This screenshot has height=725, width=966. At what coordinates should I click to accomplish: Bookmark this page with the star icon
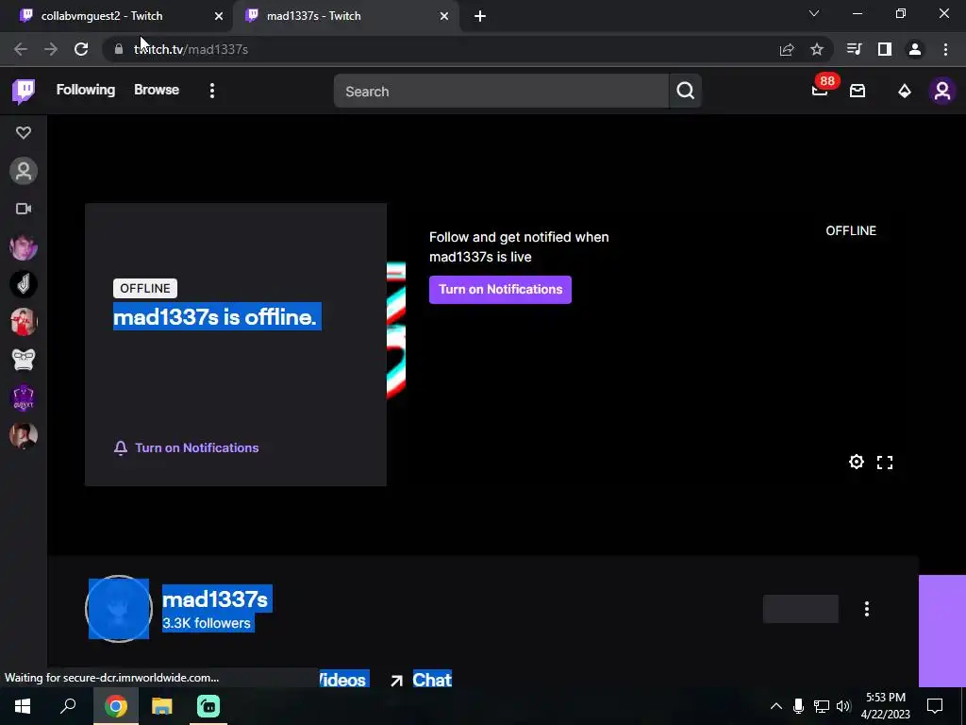[x=817, y=49]
